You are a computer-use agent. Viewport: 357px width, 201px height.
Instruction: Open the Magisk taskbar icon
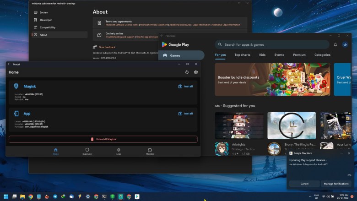pyautogui.click(x=121, y=196)
